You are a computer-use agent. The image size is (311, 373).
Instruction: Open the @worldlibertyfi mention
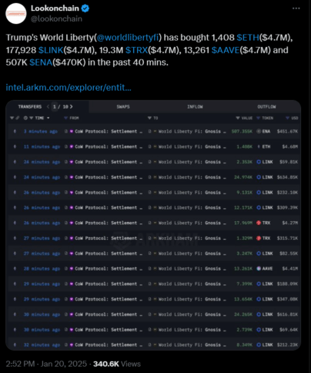128,38
